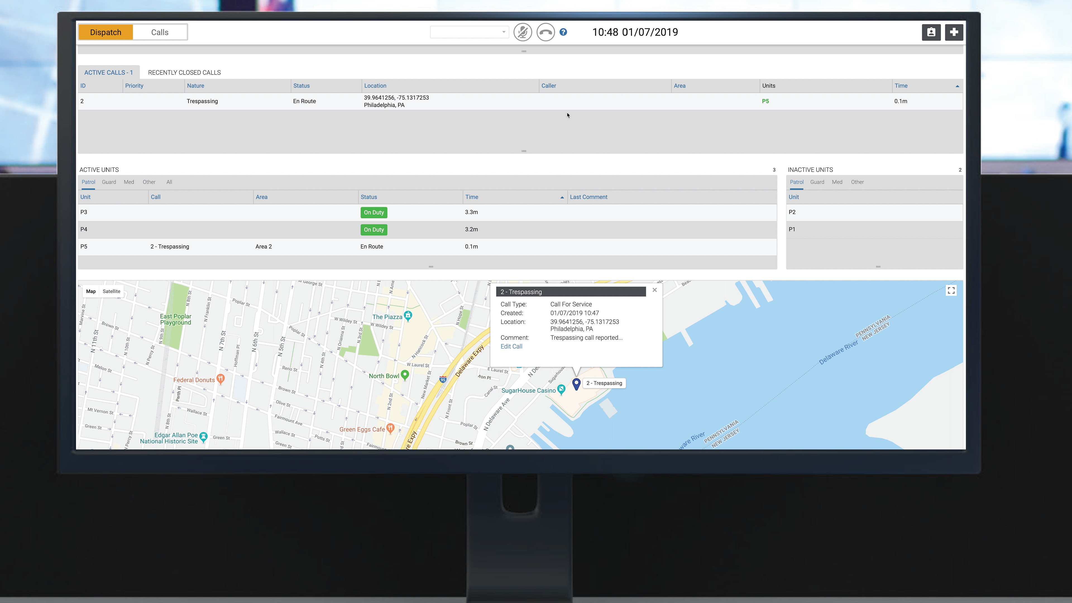Click SugarHouse Casino map marker
The width and height of the screenshot is (1072, 603).
561,389
